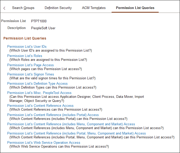Open Permission List's Signon Times link
Screen dimensions: 180x153
31,74
